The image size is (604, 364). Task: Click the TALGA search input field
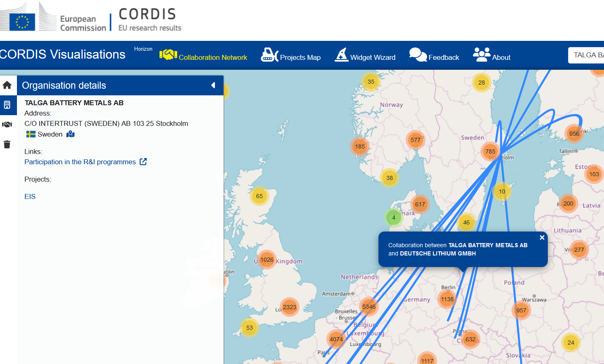click(586, 55)
